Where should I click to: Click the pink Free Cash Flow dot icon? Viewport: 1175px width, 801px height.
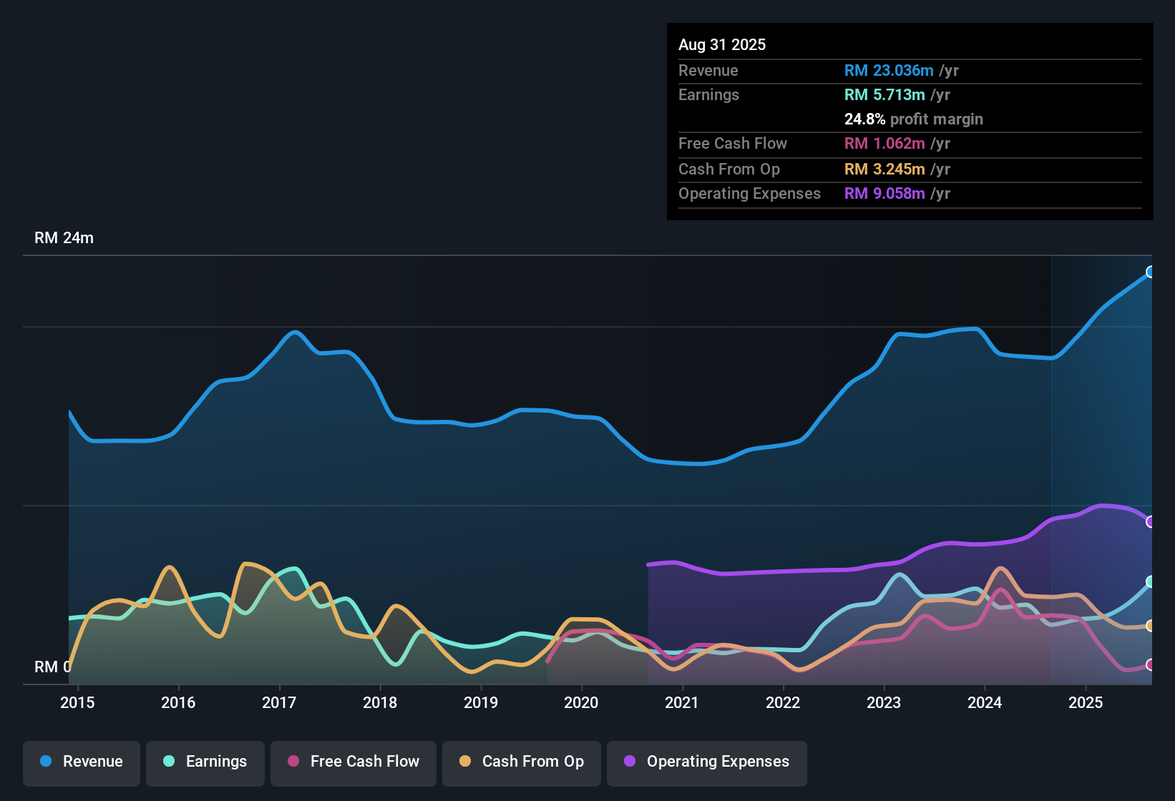(292, 762)
